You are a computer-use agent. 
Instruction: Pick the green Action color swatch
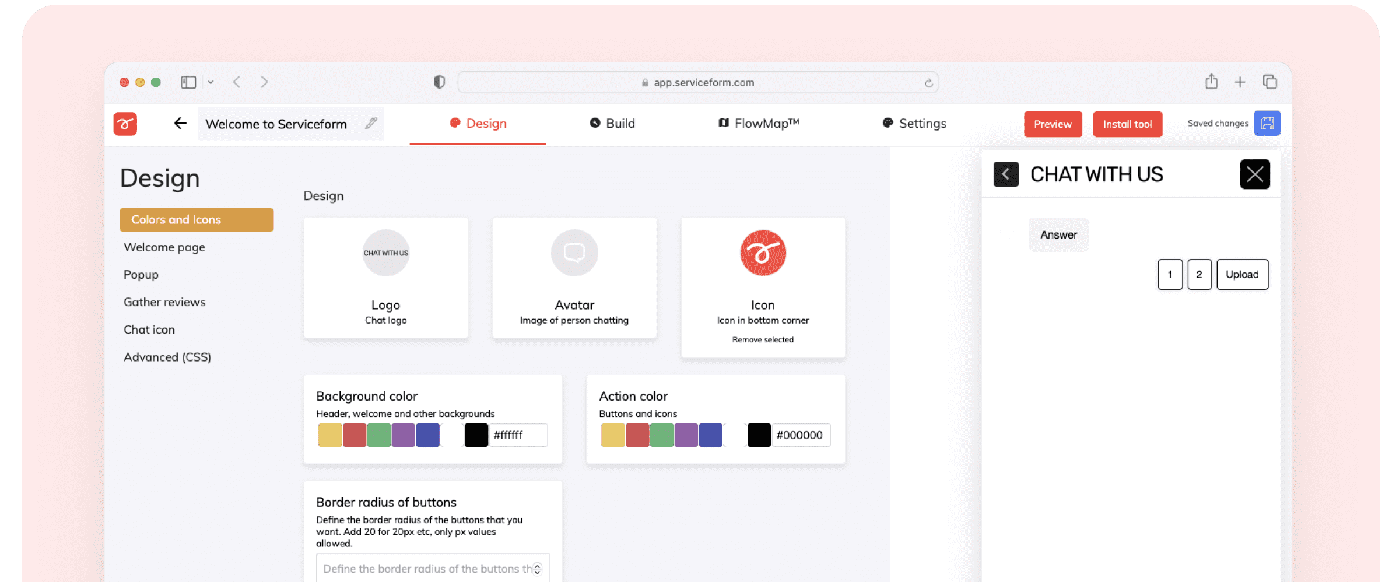click(x=662, y=435)
